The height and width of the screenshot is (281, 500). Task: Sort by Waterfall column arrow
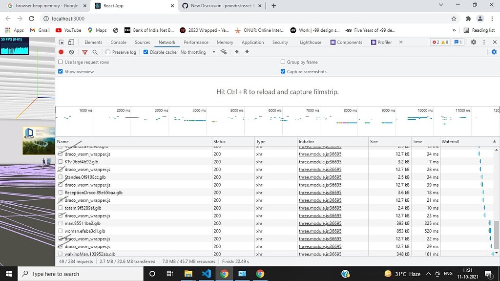495,141
